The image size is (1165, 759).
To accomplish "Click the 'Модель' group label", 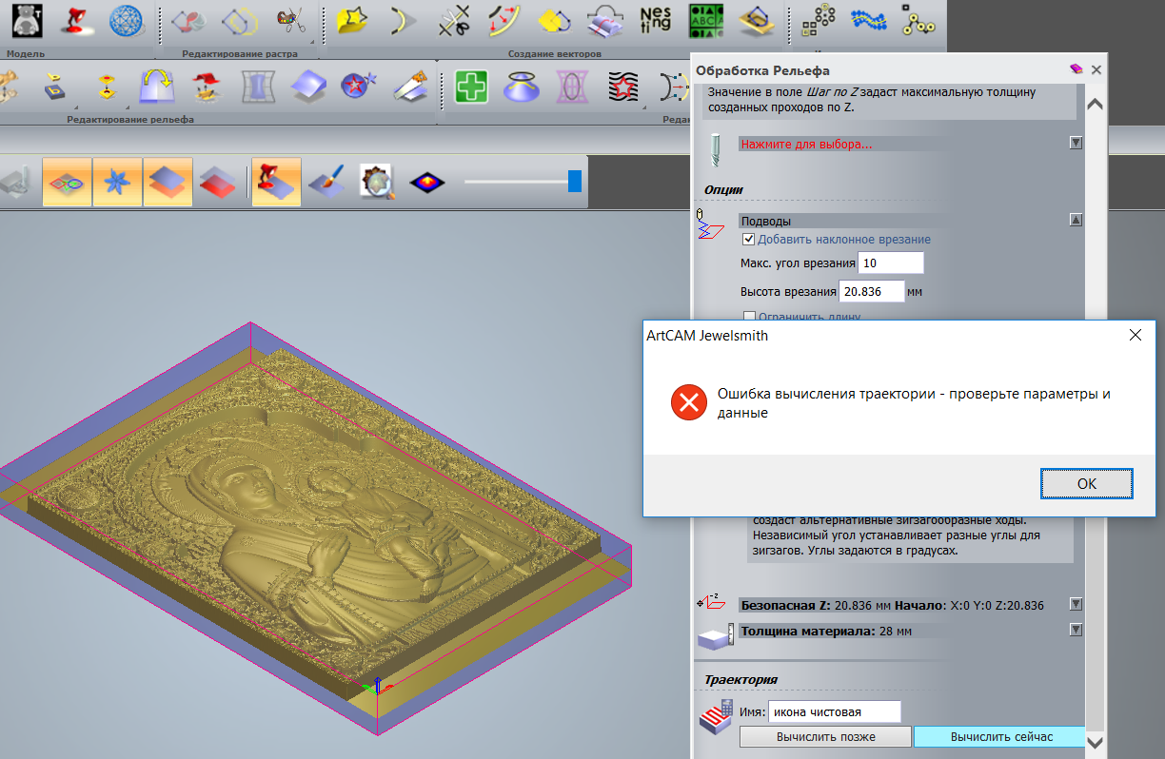I will [26, 54].
